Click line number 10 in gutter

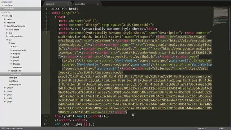(x=45, y=124)
